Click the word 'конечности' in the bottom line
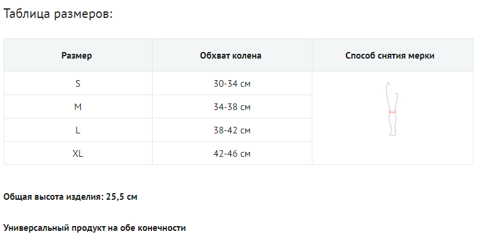The height and width of the screenshot is (250, 480). point(163,228)
